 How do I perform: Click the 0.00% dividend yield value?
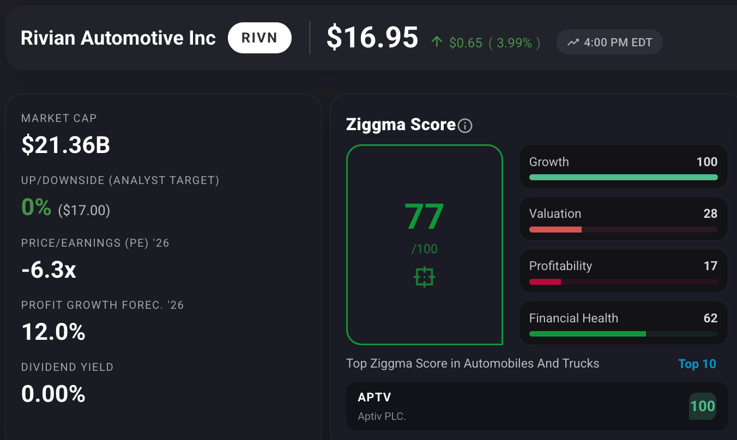[x=53, y=394]
